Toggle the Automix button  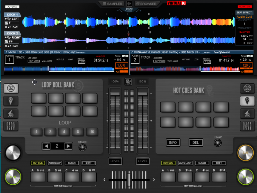[12, 7]
